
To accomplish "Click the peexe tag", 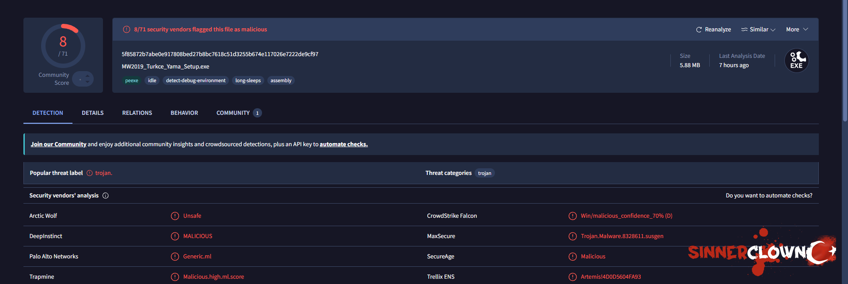I will coord(132,80).
